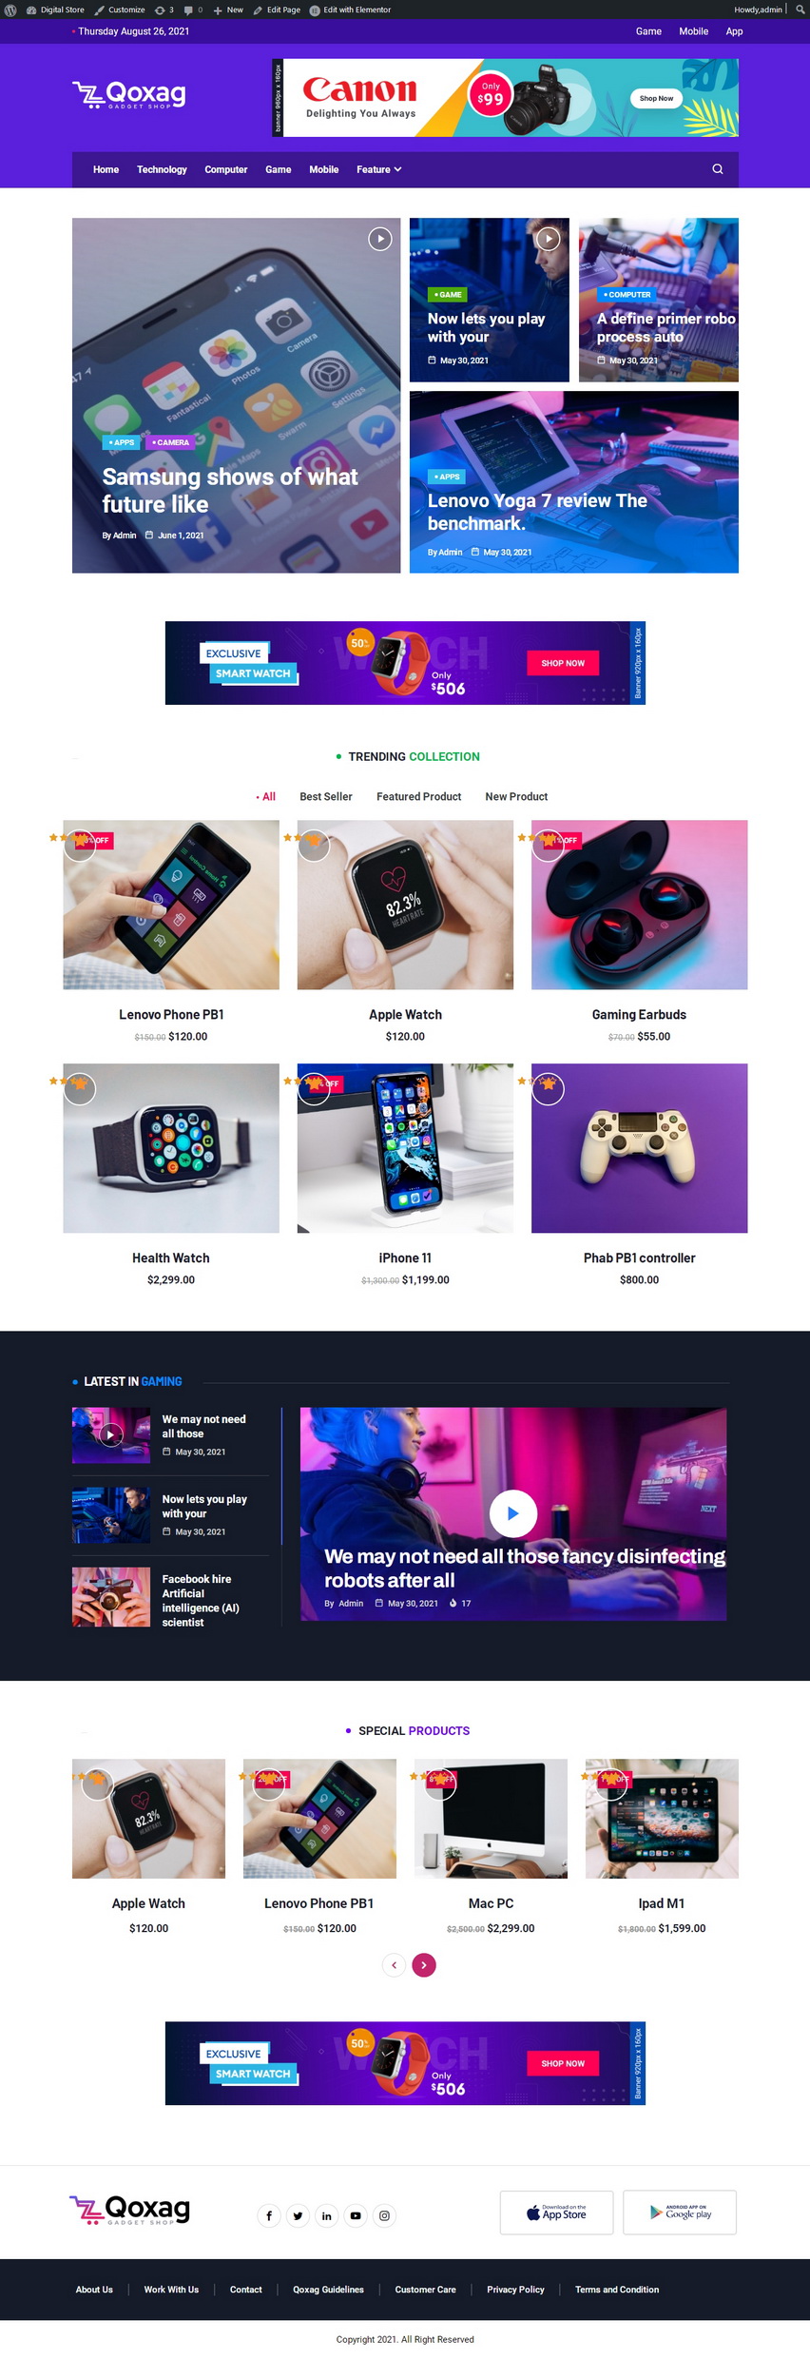Visit the LinkedIn footer icon

point(327,2215)
